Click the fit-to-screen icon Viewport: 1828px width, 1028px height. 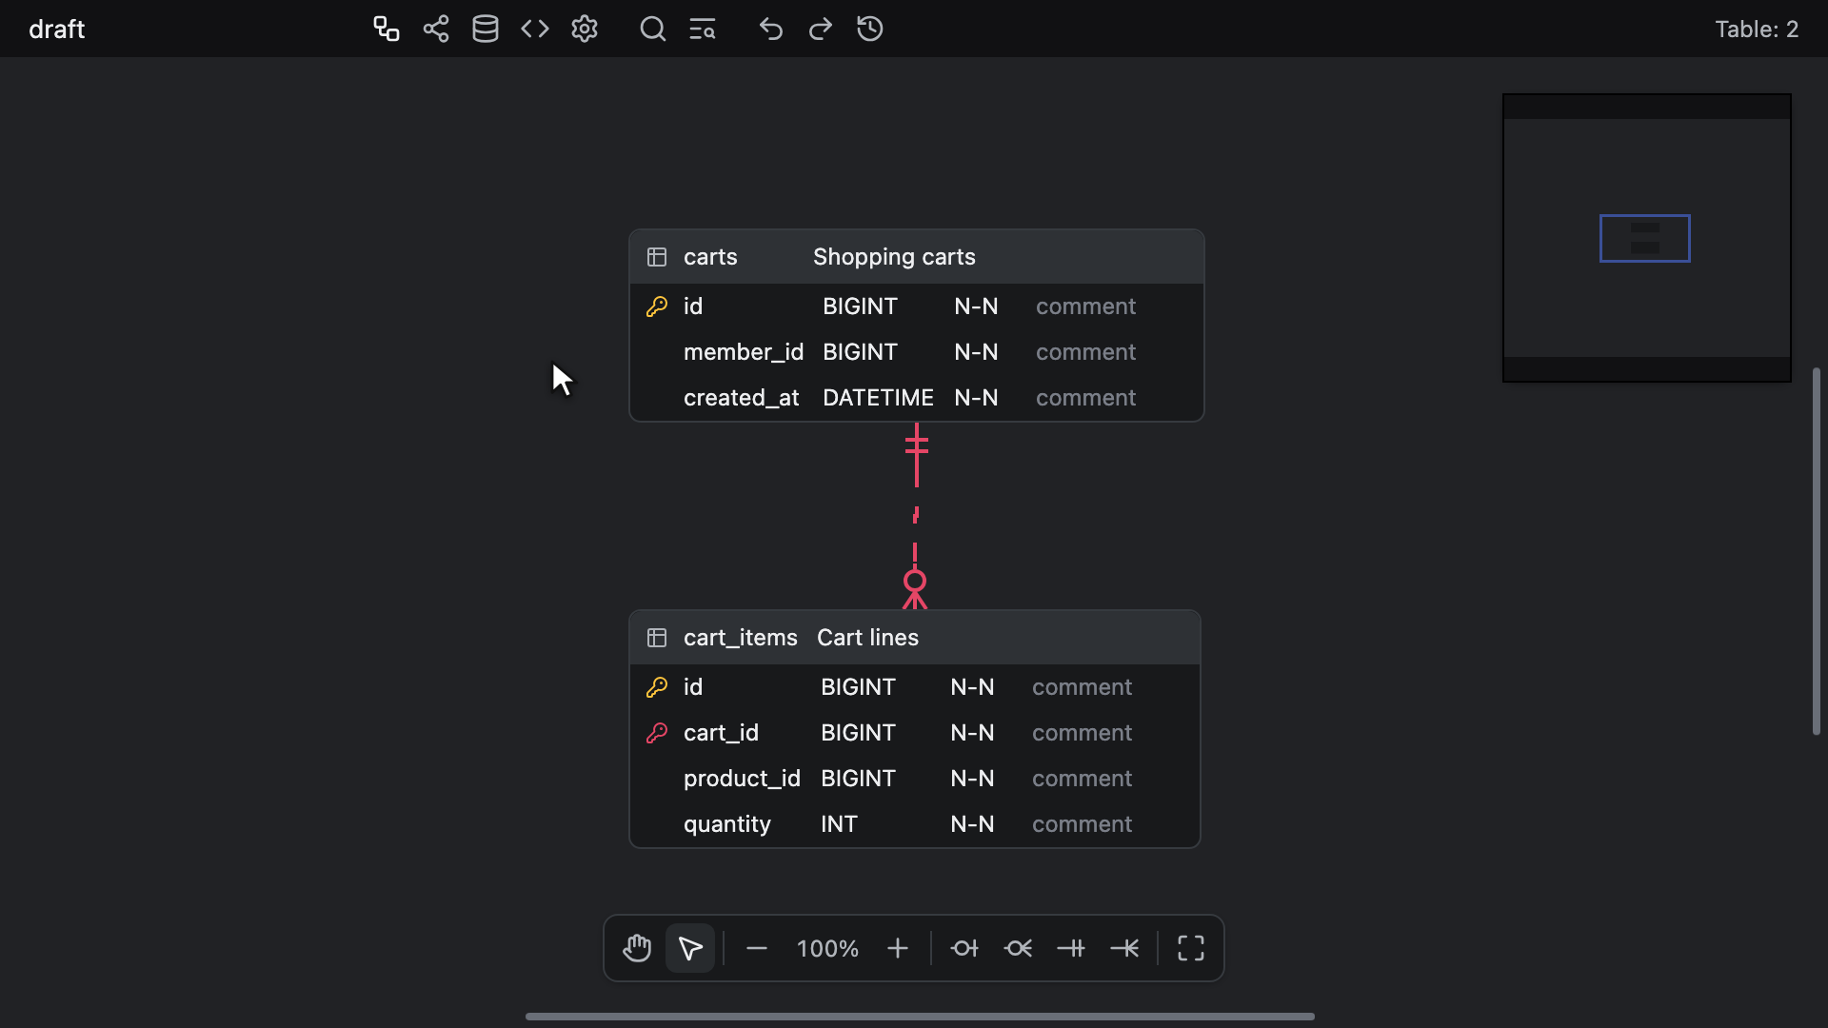(1191, 948)
